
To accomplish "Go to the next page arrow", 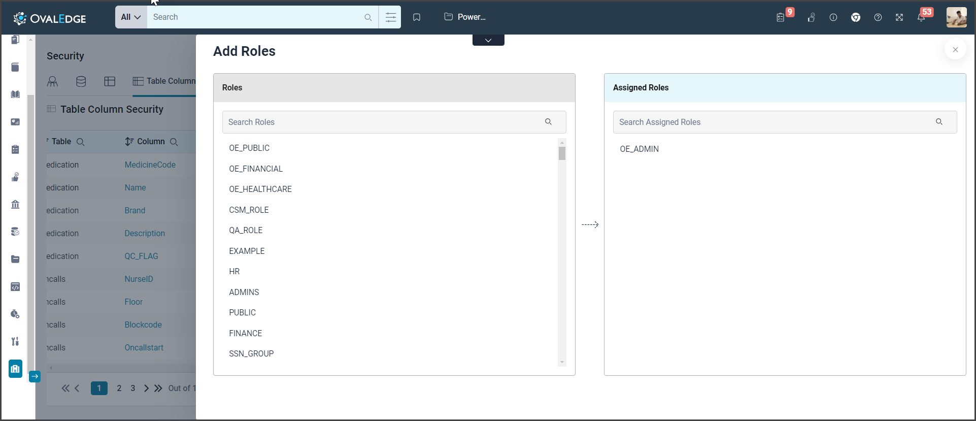I will (146, 388).
